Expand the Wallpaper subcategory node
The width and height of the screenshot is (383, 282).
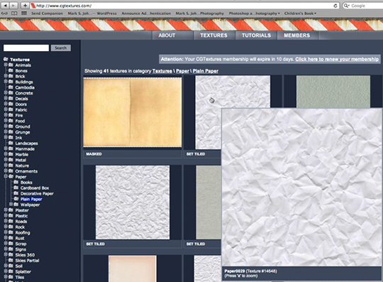[x=11, y=205]
